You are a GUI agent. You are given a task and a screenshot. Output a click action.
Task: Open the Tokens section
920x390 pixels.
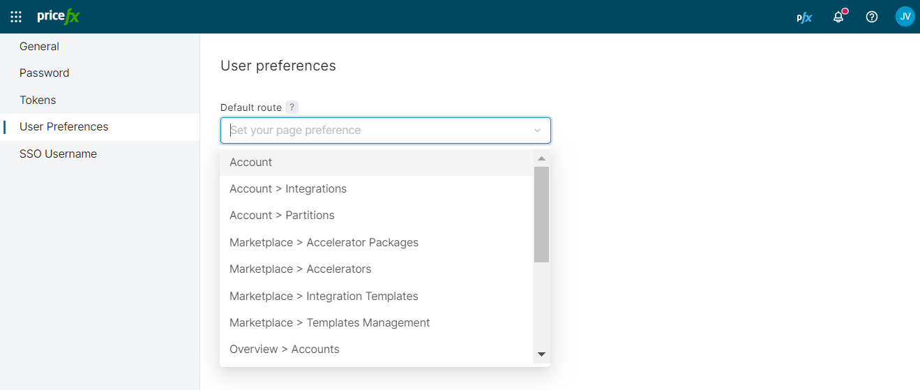tap(38, 100)
